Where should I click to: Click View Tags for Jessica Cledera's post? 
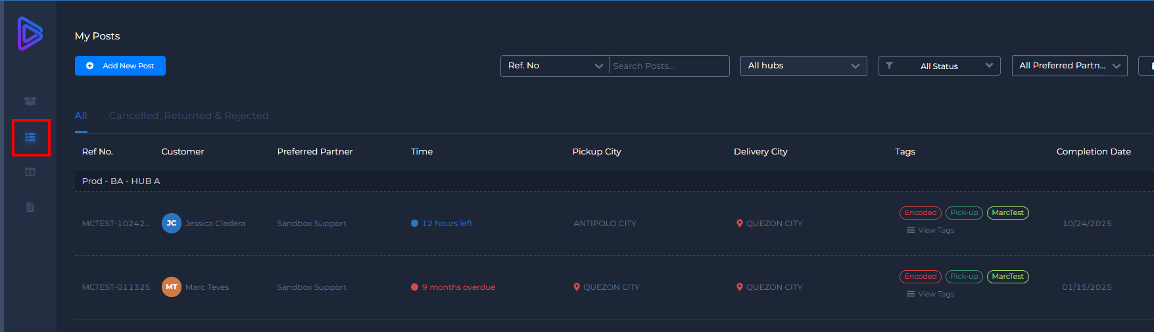(931, 230)
